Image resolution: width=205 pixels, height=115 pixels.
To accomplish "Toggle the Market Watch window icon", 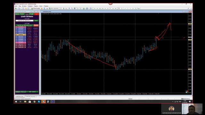I will coord(23,9).
